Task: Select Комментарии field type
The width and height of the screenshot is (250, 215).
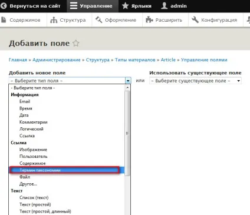Action: point(34,122)
